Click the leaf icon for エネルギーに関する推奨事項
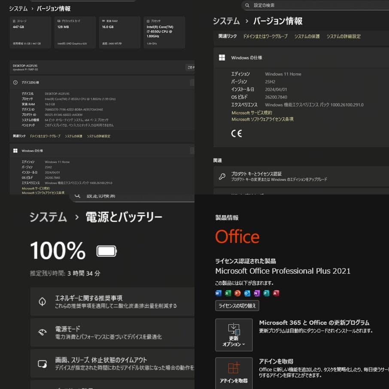The width and height of the screenshot is (389, 389). pos(42,301)
